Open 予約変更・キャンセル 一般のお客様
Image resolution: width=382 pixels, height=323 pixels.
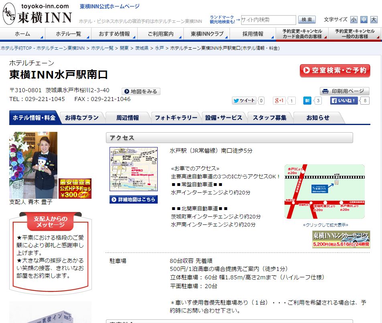pos(355,34)
